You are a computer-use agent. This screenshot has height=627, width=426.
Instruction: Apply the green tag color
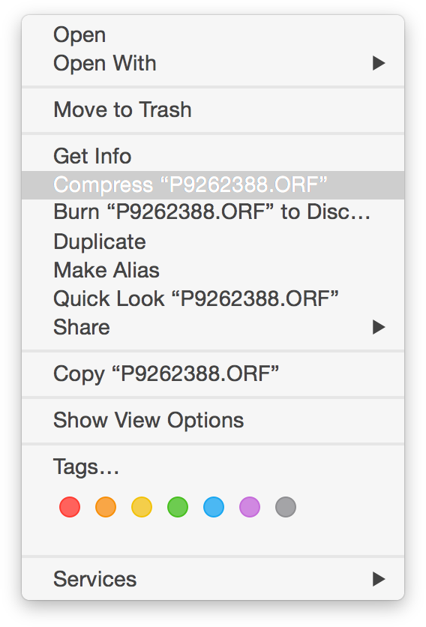178,507
